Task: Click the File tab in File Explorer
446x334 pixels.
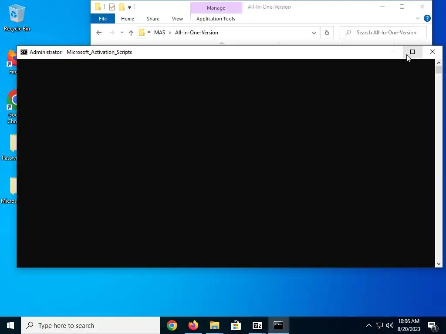Action: coord(103,19)
